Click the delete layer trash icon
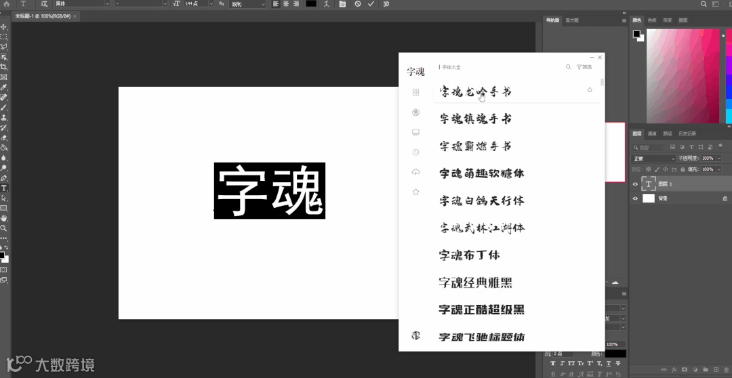Viewport: 732px width, 378px height. [x=725, y=370]
